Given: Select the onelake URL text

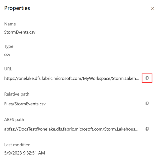Looking at the screenshot, I should (x=72, y=78).
